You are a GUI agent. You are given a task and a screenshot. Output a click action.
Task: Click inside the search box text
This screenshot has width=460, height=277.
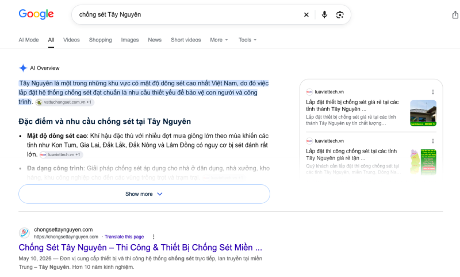coord(110,15)
